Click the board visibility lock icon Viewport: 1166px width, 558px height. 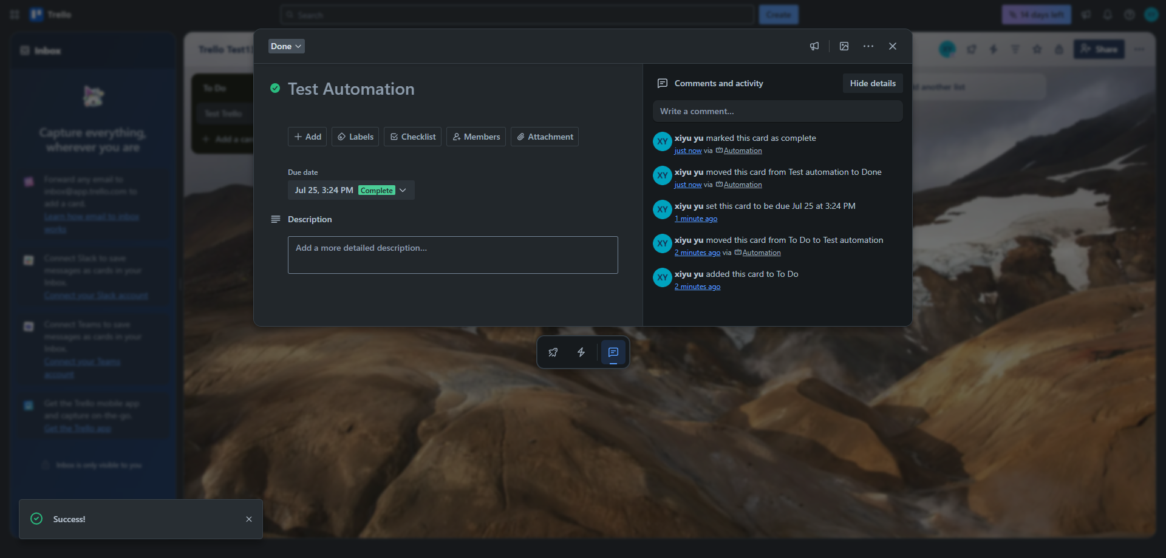[x=1059, y=49]
